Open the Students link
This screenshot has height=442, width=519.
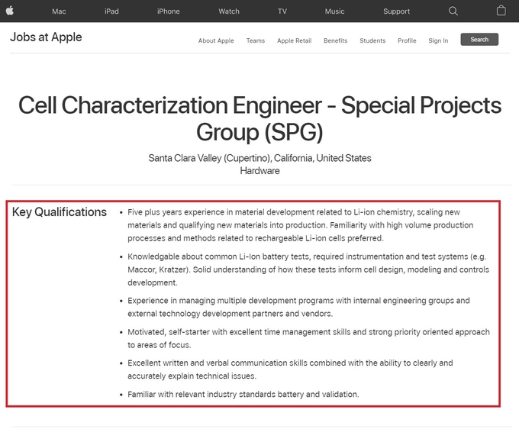[x=372, y=40]
